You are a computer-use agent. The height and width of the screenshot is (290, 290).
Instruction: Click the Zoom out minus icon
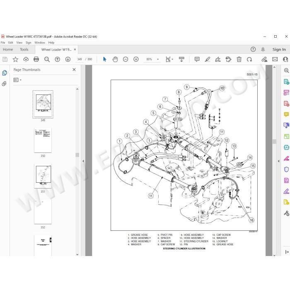[x=126, y=59]
